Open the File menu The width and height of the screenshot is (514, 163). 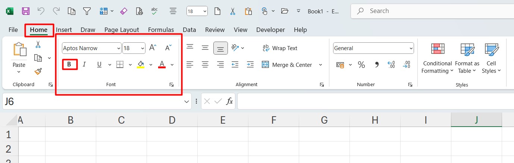tap(13, 30)
